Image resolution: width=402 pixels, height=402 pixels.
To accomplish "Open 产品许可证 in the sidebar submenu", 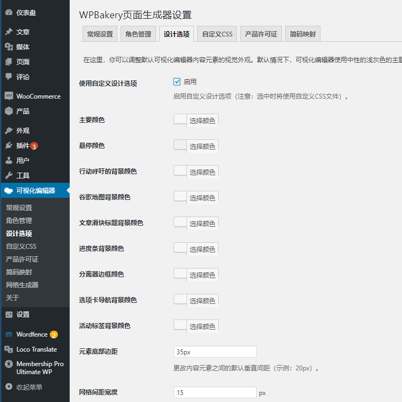I will pyautogui.click(x=22, y=259).
